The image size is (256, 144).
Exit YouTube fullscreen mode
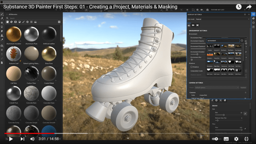coord(246,139)
